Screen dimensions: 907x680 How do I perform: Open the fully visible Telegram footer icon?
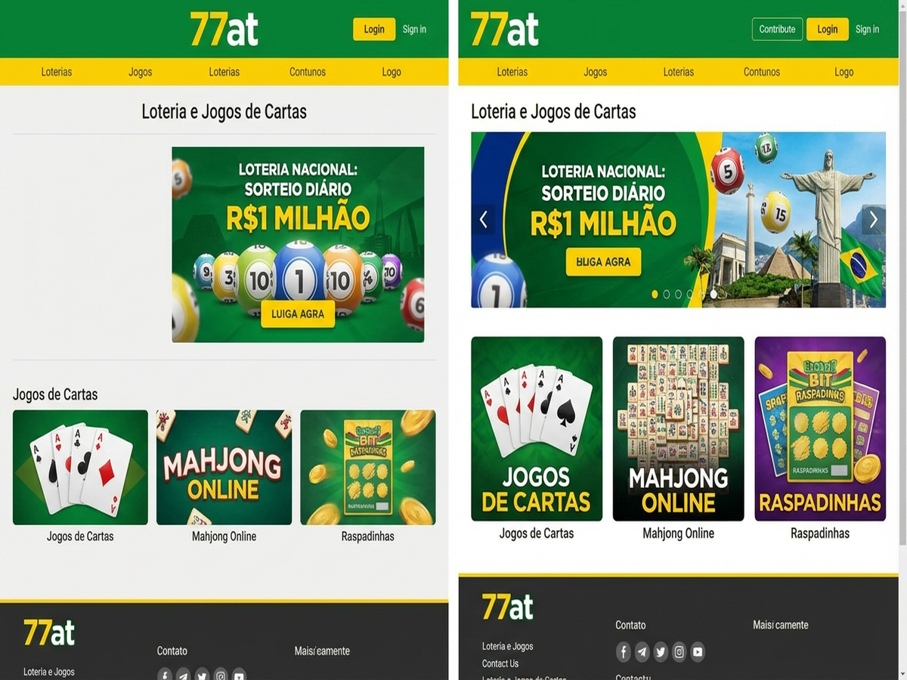pyautogui.click(x=642, y=652)
